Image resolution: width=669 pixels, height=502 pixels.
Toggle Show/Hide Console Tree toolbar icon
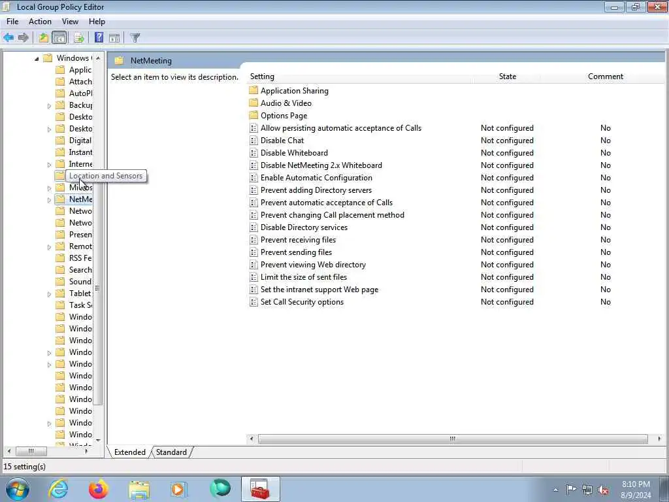(59, 37)
